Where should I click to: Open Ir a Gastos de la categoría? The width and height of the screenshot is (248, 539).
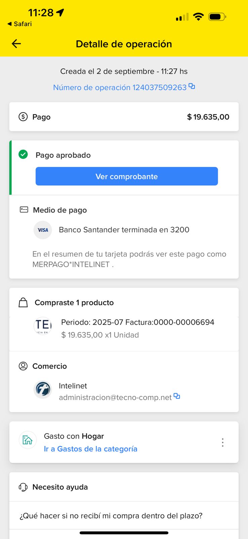(x=90, y=449)
